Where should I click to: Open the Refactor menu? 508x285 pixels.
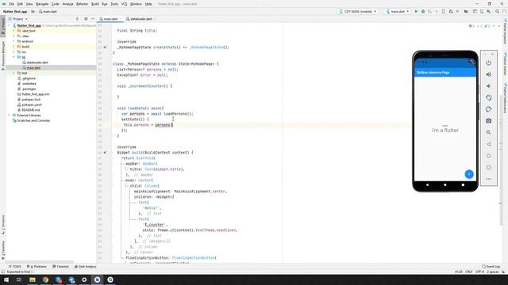click(x=82, y=4)
